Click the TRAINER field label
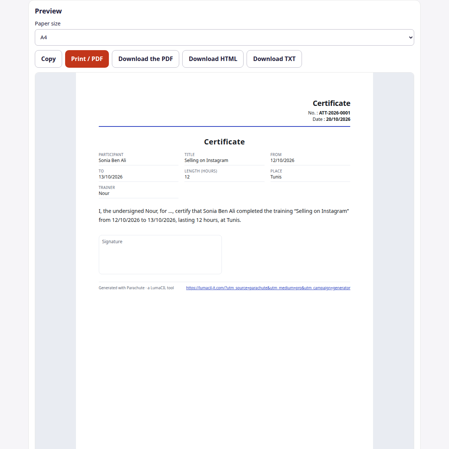 click(x=107, y=187)
